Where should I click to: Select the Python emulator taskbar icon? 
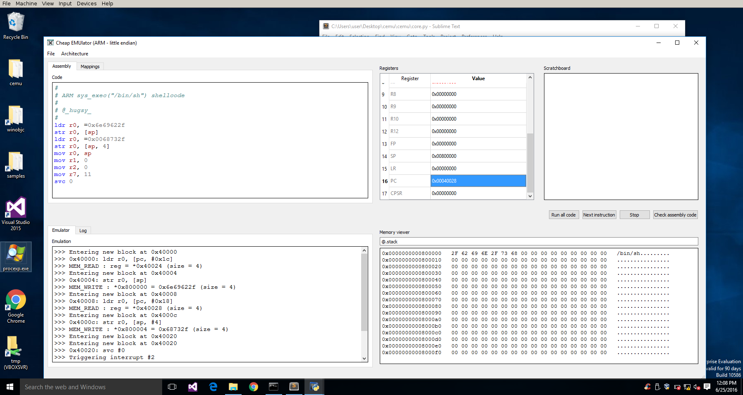(x=314, y=387)
